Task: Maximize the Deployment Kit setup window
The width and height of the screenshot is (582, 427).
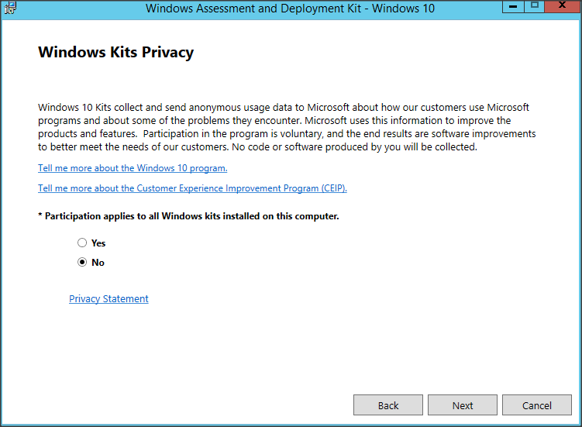Action: 534,6
